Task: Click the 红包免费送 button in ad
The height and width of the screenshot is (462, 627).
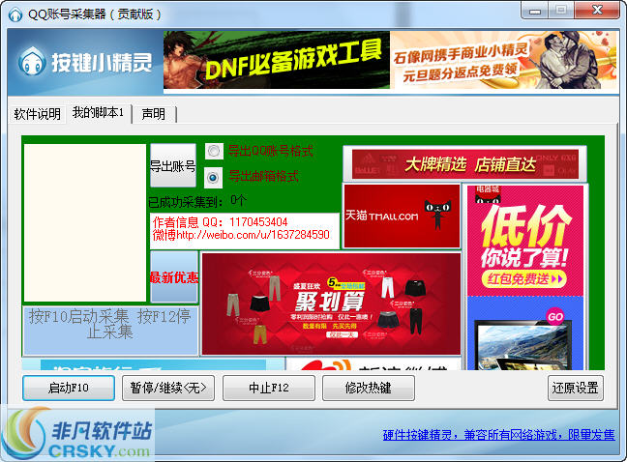Action: pyautogui.click(x=524, y=278)
